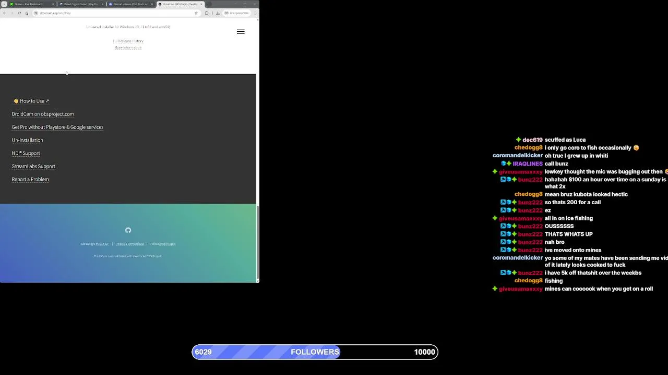Click 'mean bruz kubota looked hectic' message
The height and width of the screenshot is (375, 668).
pyautogui.click(x=586, y=194)
